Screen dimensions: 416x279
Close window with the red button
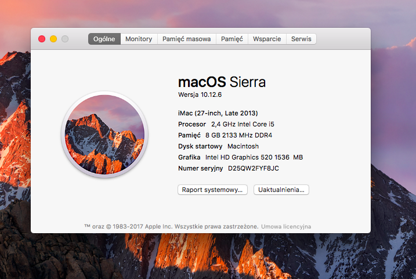[42, 39]
